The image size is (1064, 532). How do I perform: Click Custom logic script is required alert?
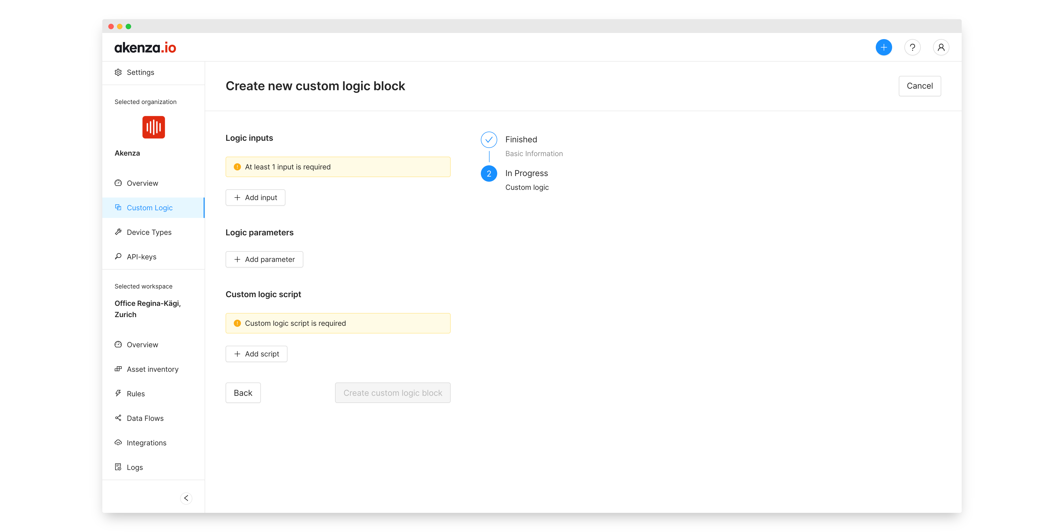click(338, 323)
